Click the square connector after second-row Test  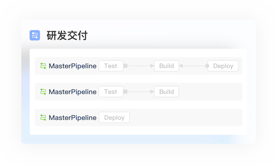(126, 92)
